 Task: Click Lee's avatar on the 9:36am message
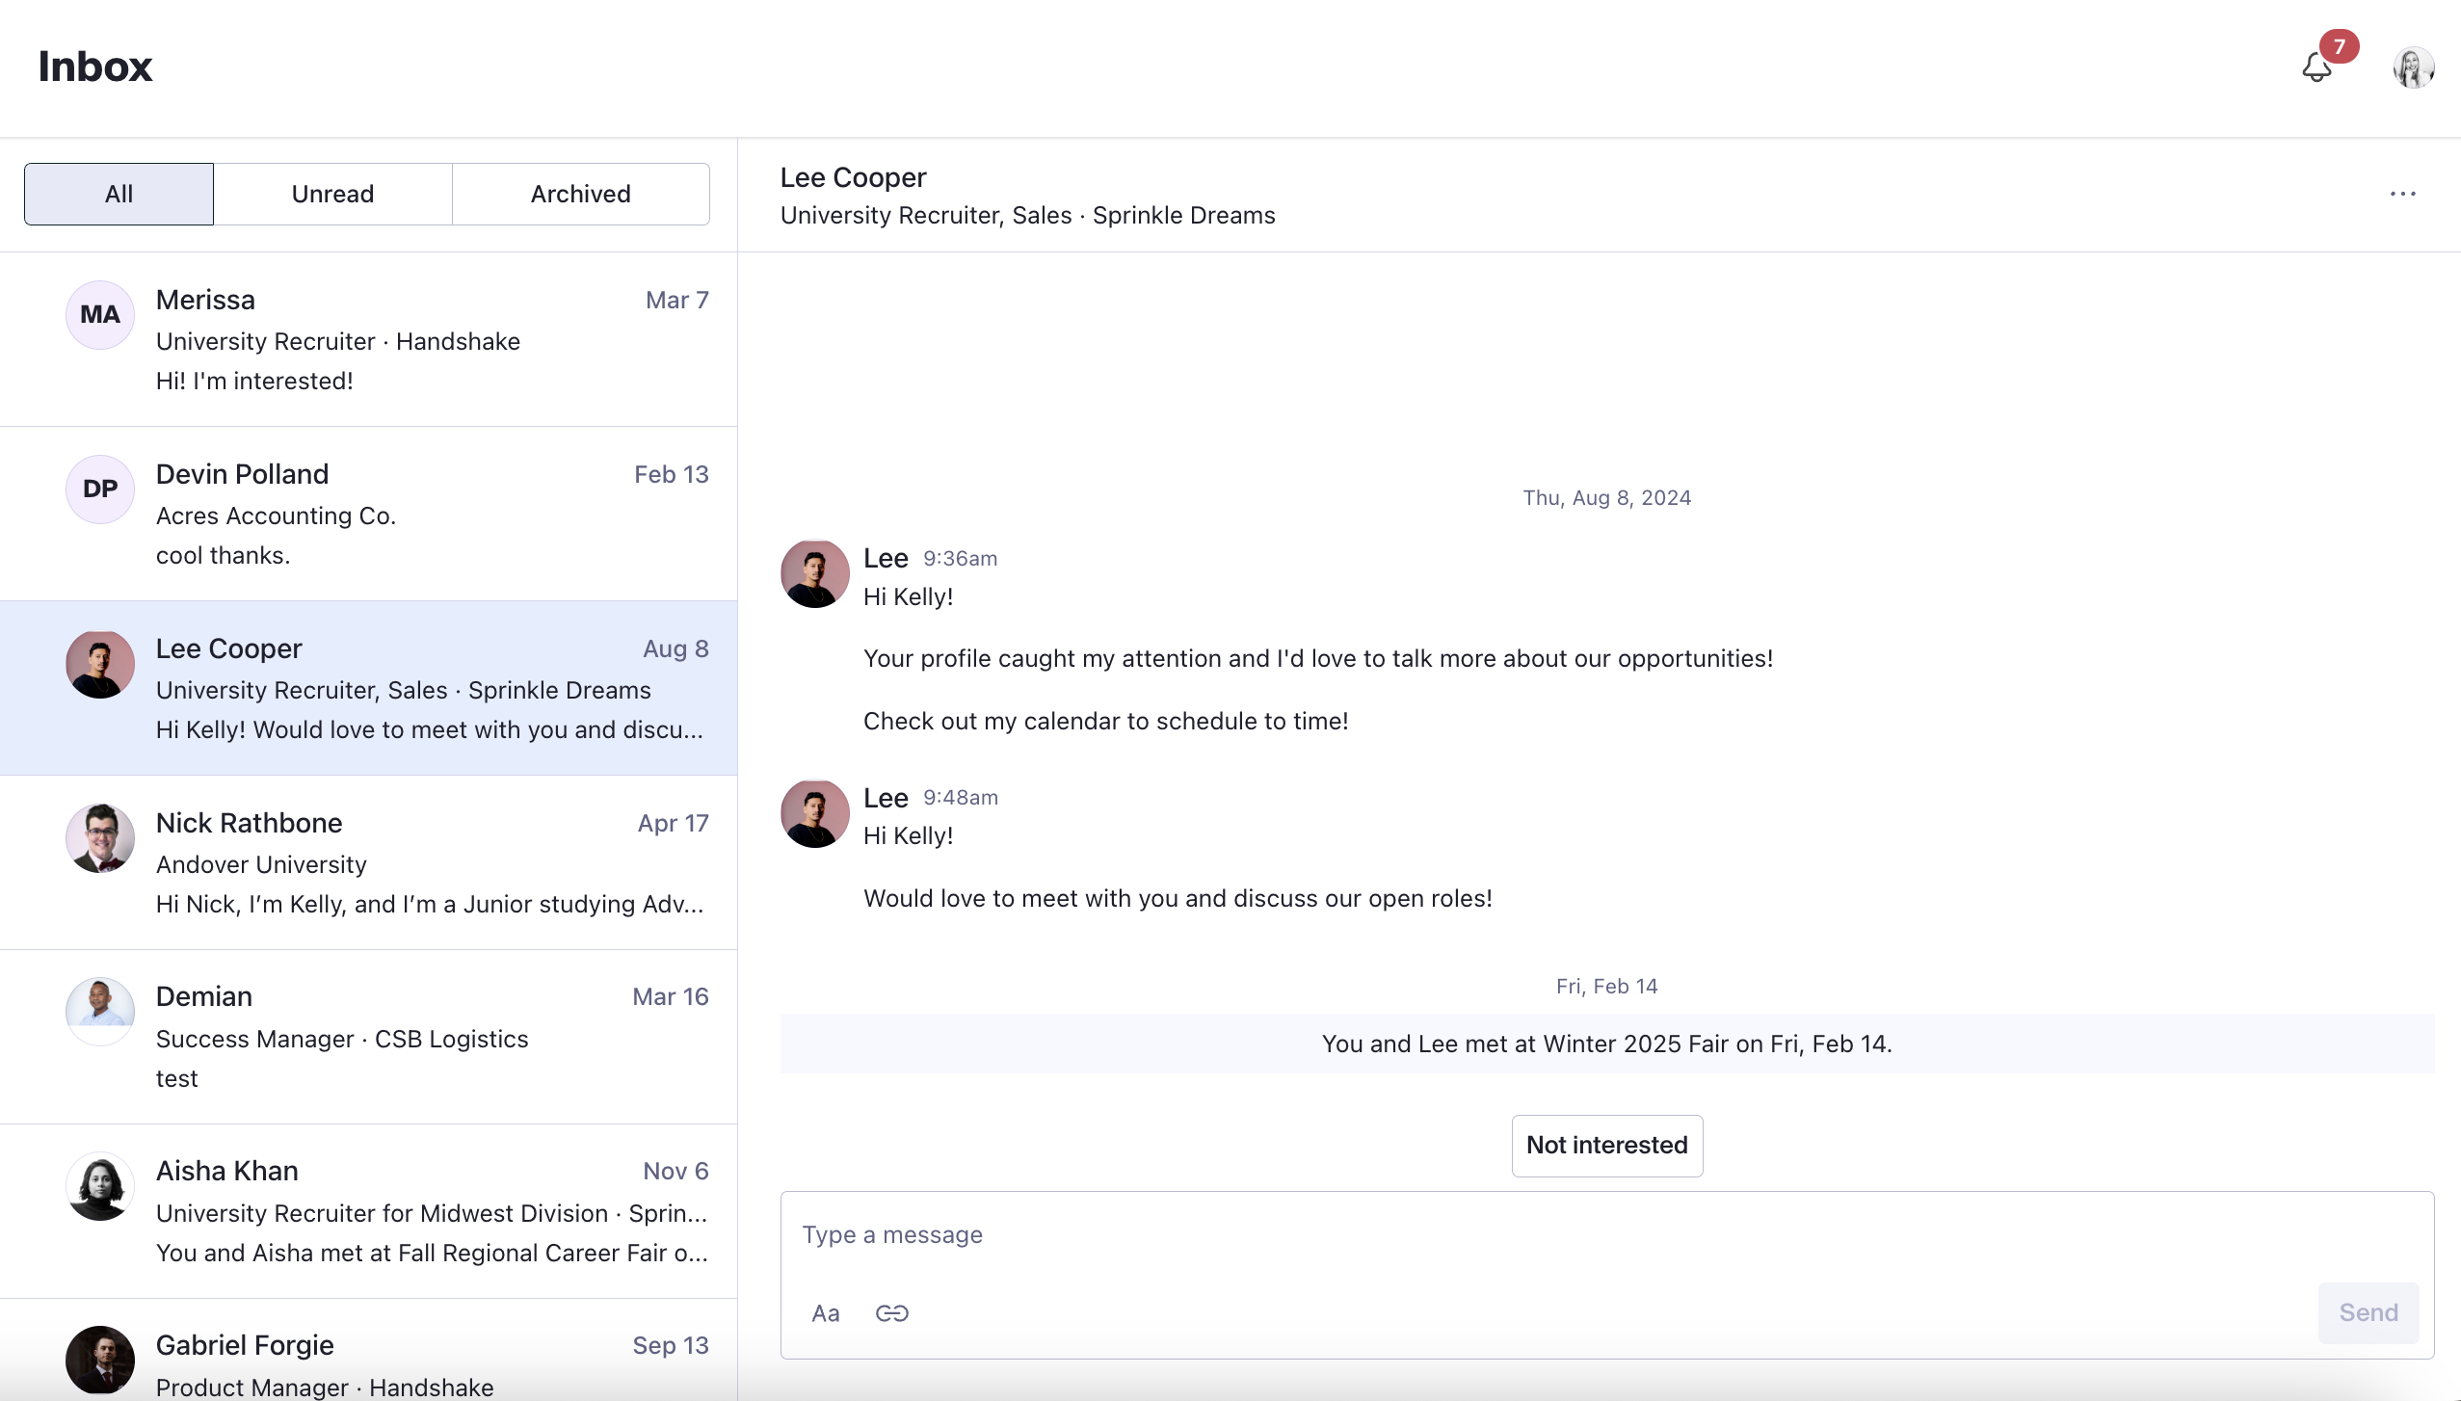tap(815, 573)
